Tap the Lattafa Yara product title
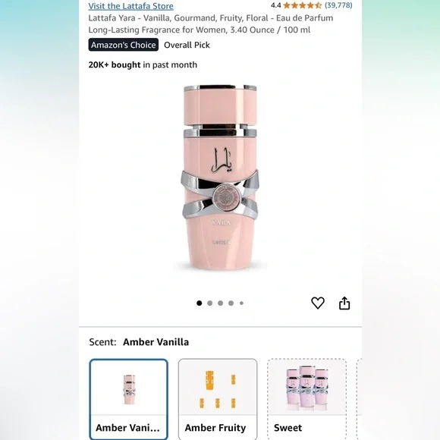Viewport: 440px width, 440px height. [210, 24]
